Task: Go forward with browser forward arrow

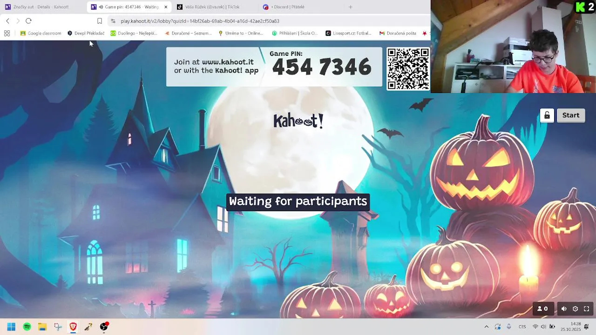Action: tap(18, 21)
